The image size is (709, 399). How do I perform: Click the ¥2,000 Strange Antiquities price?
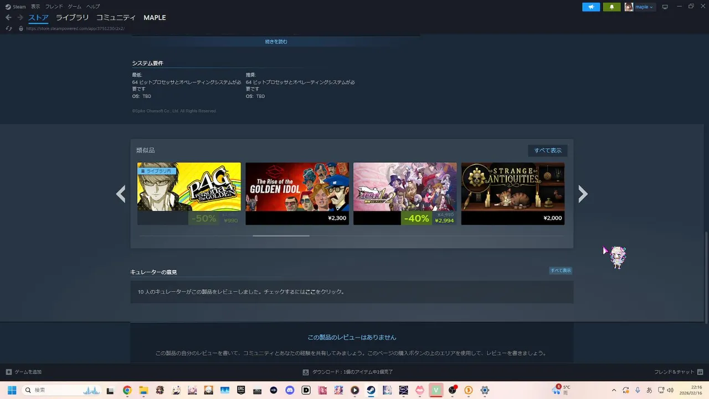(553, 218)
